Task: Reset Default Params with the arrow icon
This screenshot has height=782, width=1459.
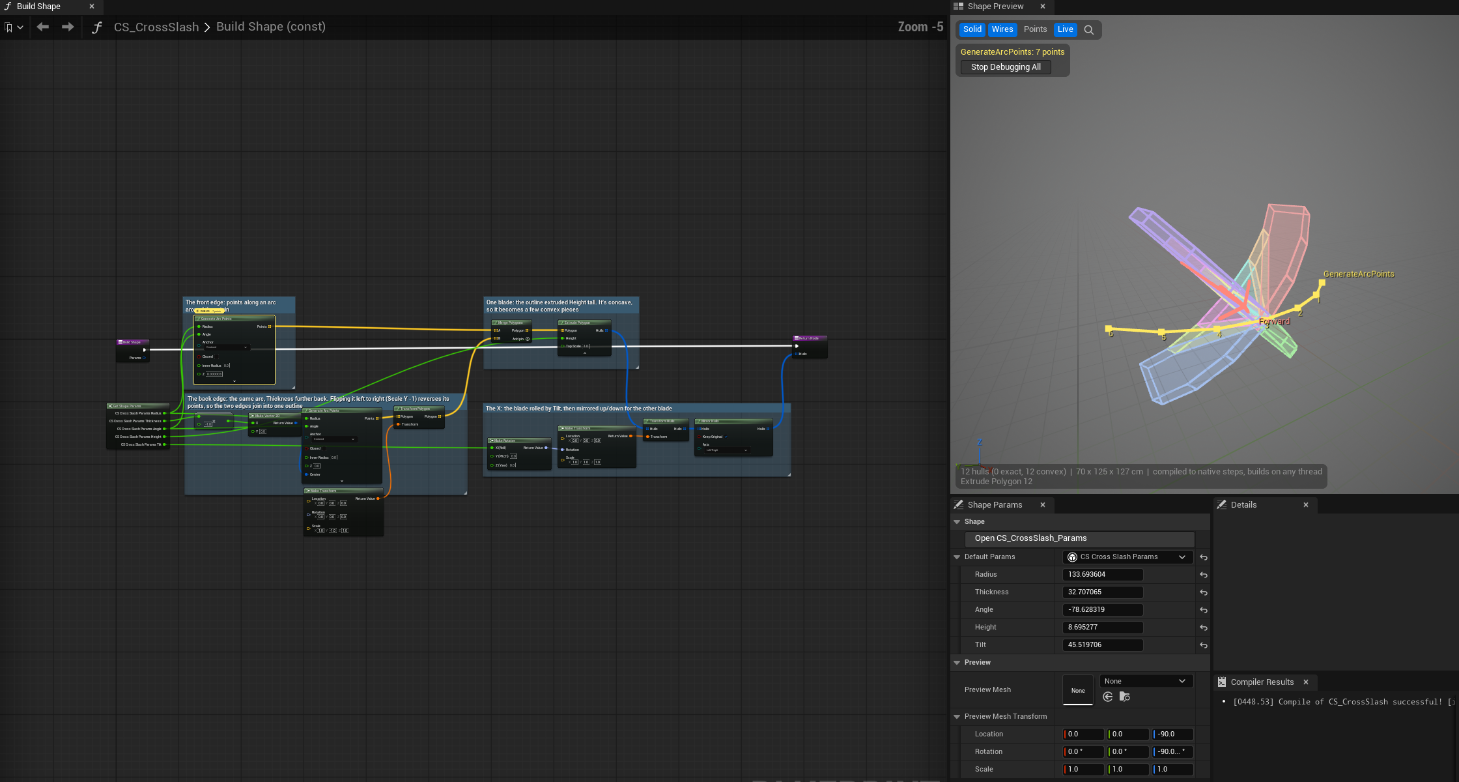Action: click(1204, 557)
